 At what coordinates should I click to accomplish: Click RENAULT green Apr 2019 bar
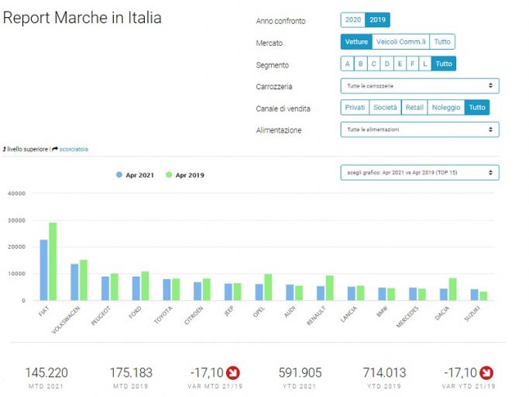pos(330,288)
